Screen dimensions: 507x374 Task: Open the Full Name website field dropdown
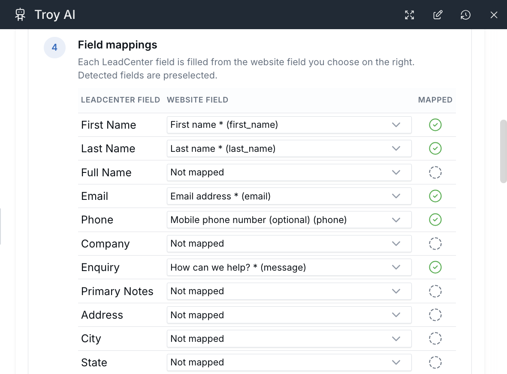point(289,172)
